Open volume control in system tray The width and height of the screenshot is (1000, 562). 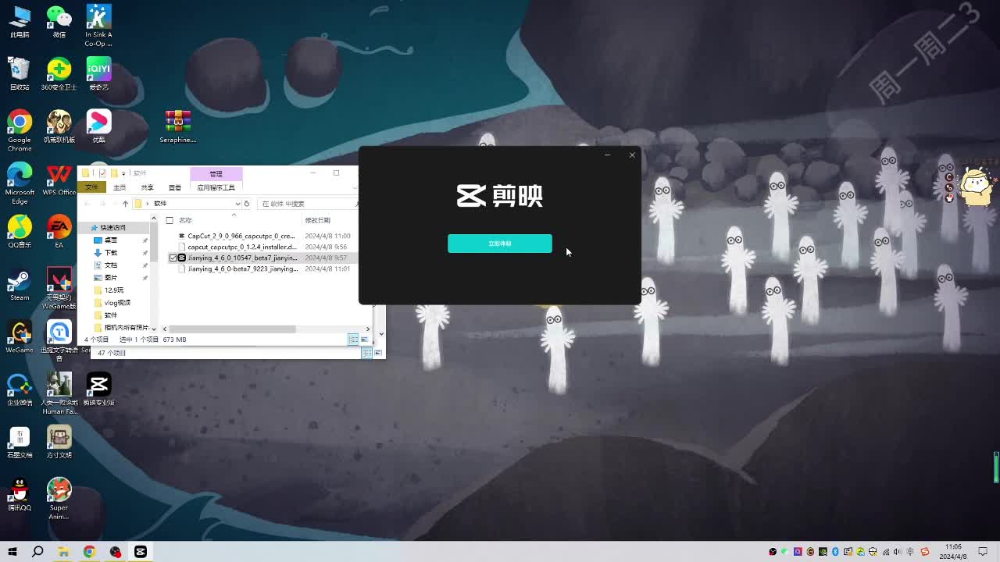pos(898,552)
